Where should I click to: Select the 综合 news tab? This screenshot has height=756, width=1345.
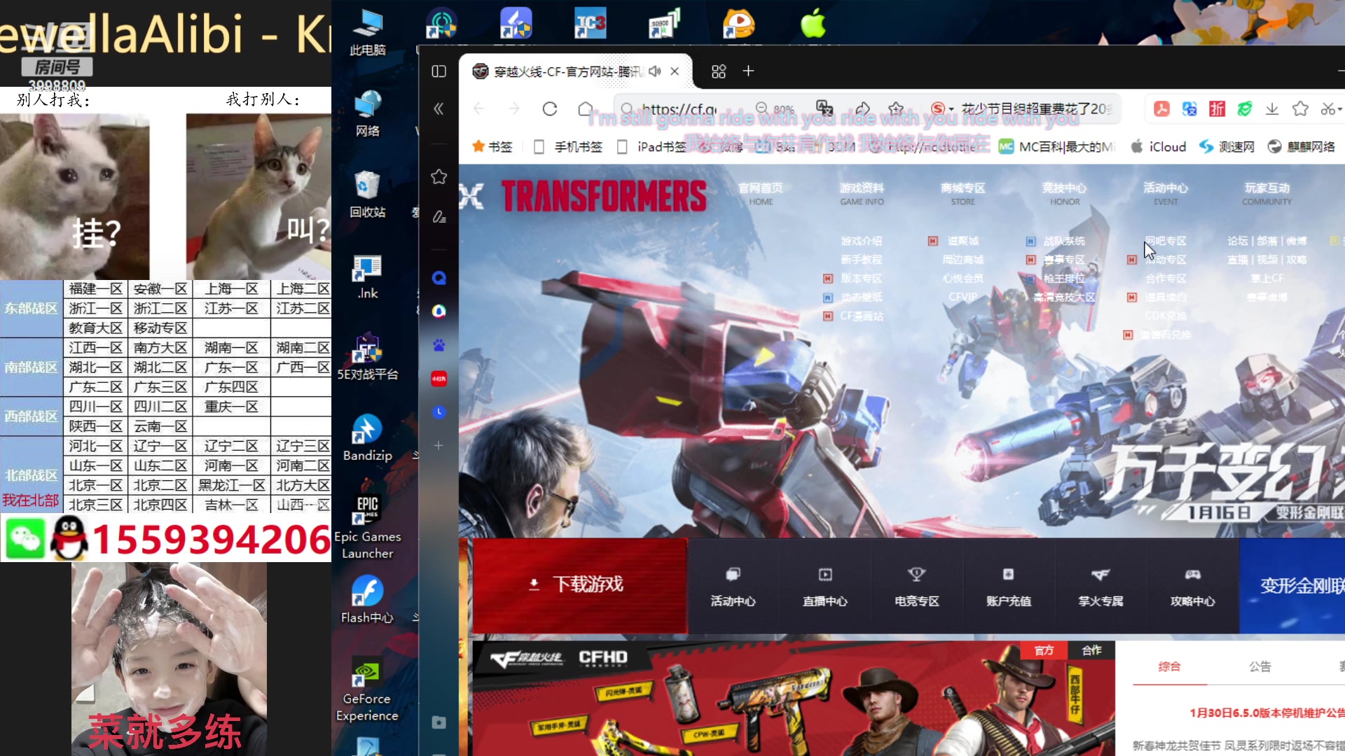(1169, 666)
